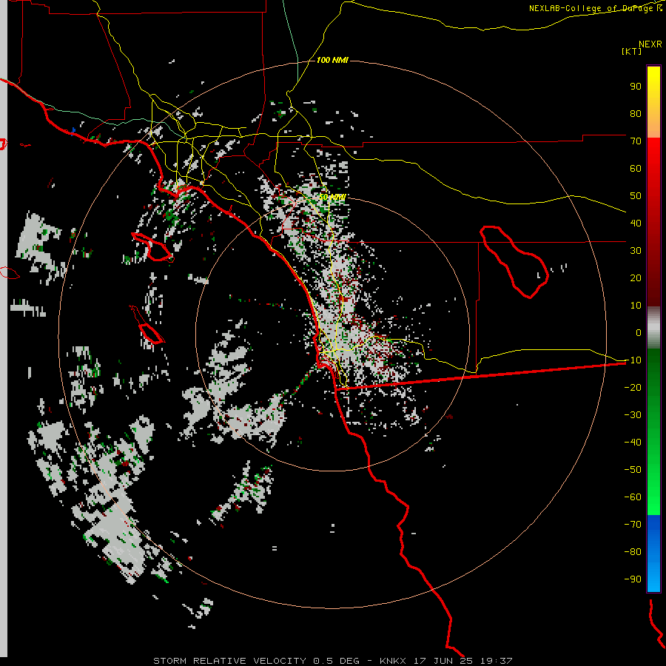
Task: Click the -30 value on the velocity scale
Action: pos(633,415)
